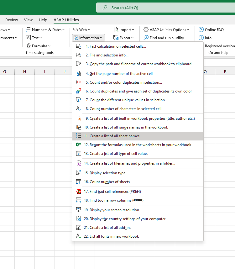This screenshot has width=235, height=269.
Task: Choose Create a list of all sheet names
Action: [x=138, y=136]
